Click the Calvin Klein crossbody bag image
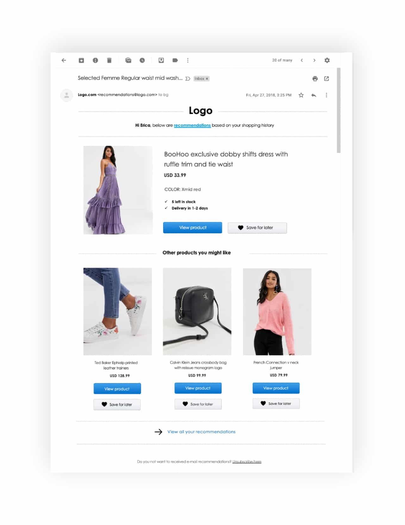405x525 pixels. point(197,311)
